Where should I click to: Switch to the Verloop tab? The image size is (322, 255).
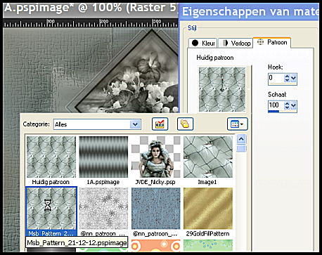236,43
